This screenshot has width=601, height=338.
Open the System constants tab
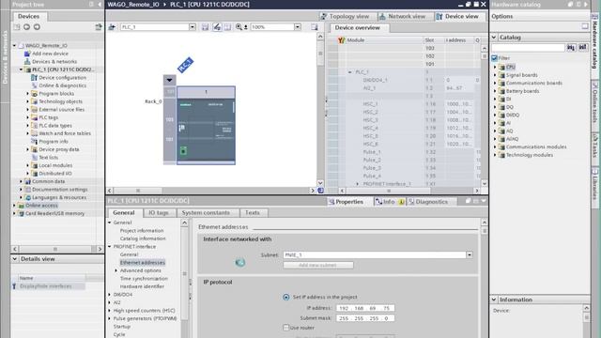(x=206, y=213)
